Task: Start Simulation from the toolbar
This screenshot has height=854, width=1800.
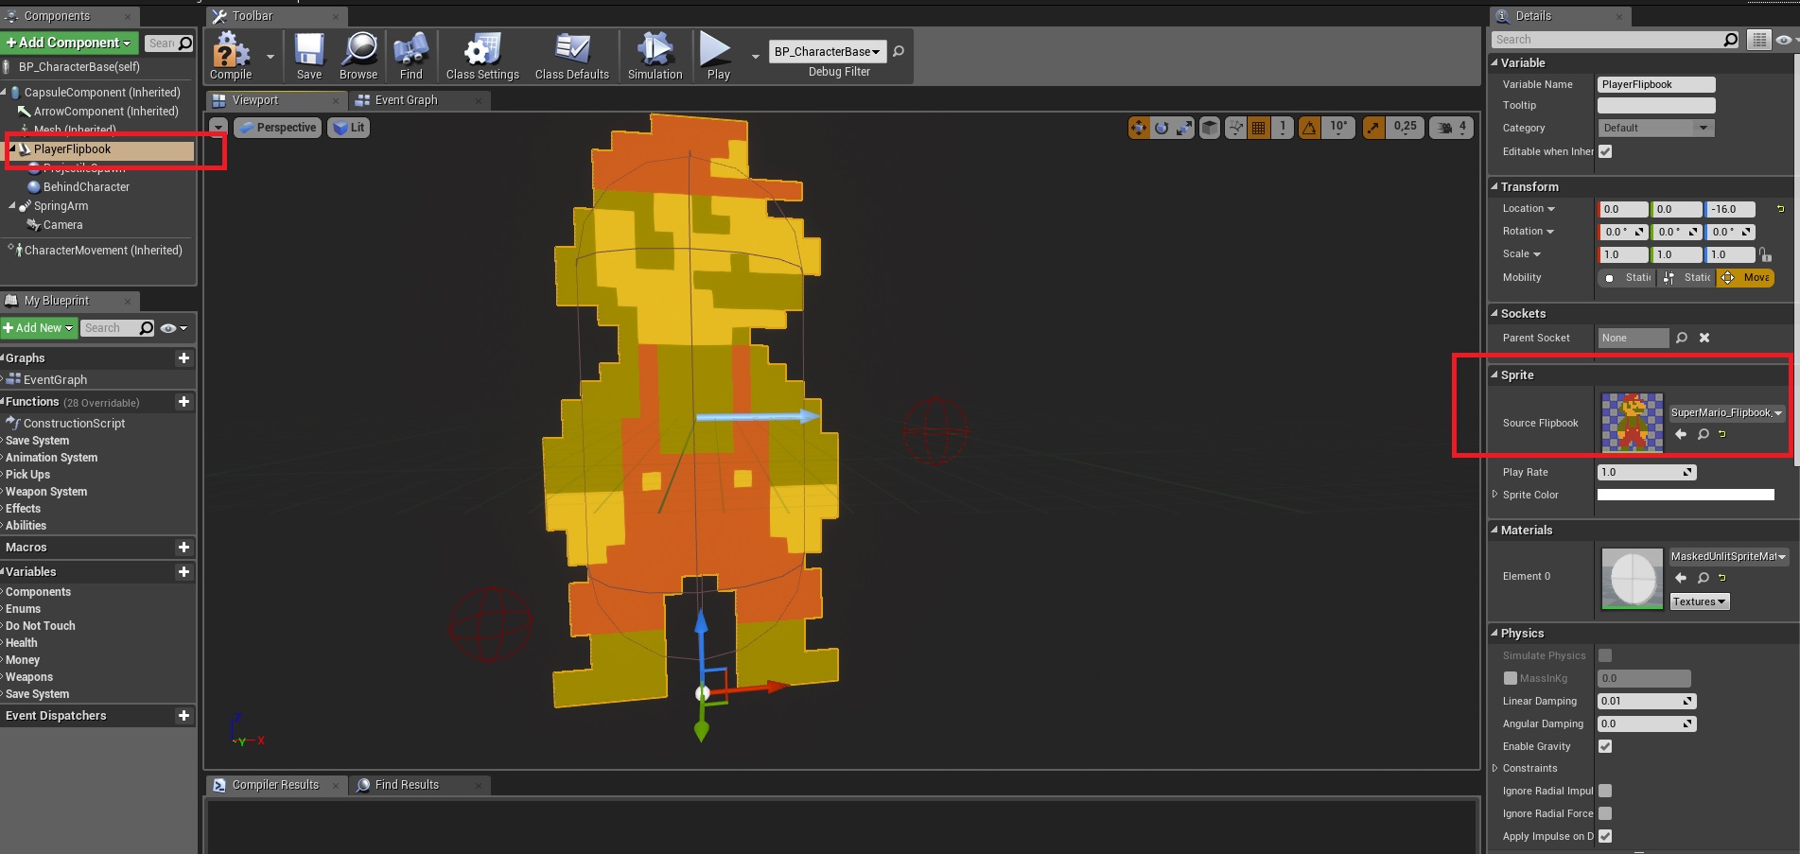Action: [x=655, y=54]
